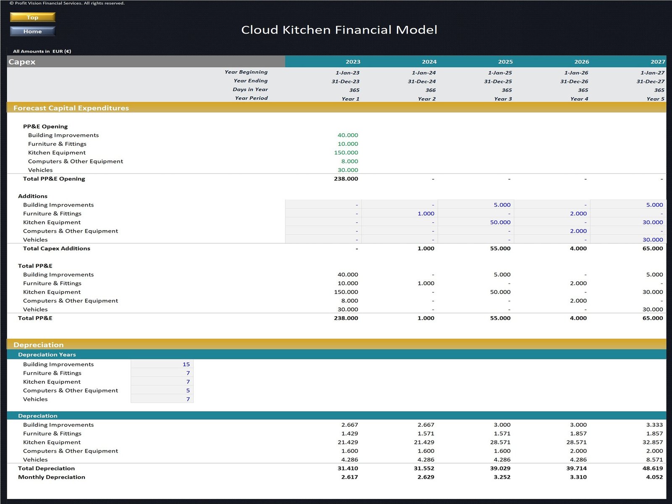672x504 pixels.
Task: Select Kitchen Equipment PP&E Opening value 150.000
Action: pyautogui.click(x=346, y=152)
